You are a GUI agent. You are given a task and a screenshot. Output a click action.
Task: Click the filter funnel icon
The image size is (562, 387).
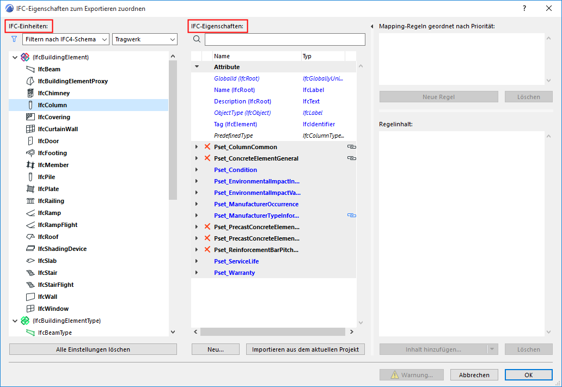[x=14, y=39]
